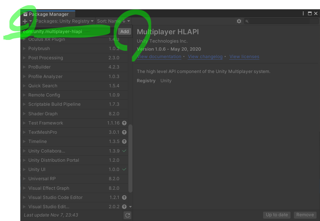Expand the Remote Config package entry
This screenshot has height=221, width=320.
[24, 95]
